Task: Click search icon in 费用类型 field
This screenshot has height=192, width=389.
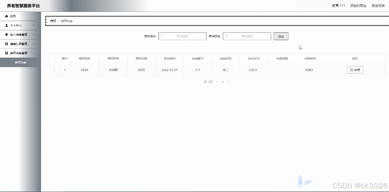Action: point(226,36)
